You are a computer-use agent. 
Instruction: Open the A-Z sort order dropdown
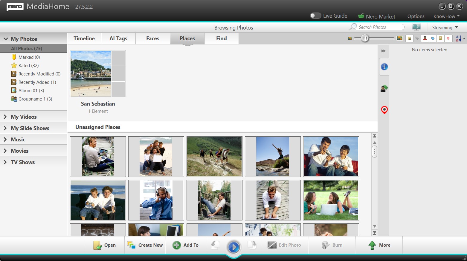(460, 38)
